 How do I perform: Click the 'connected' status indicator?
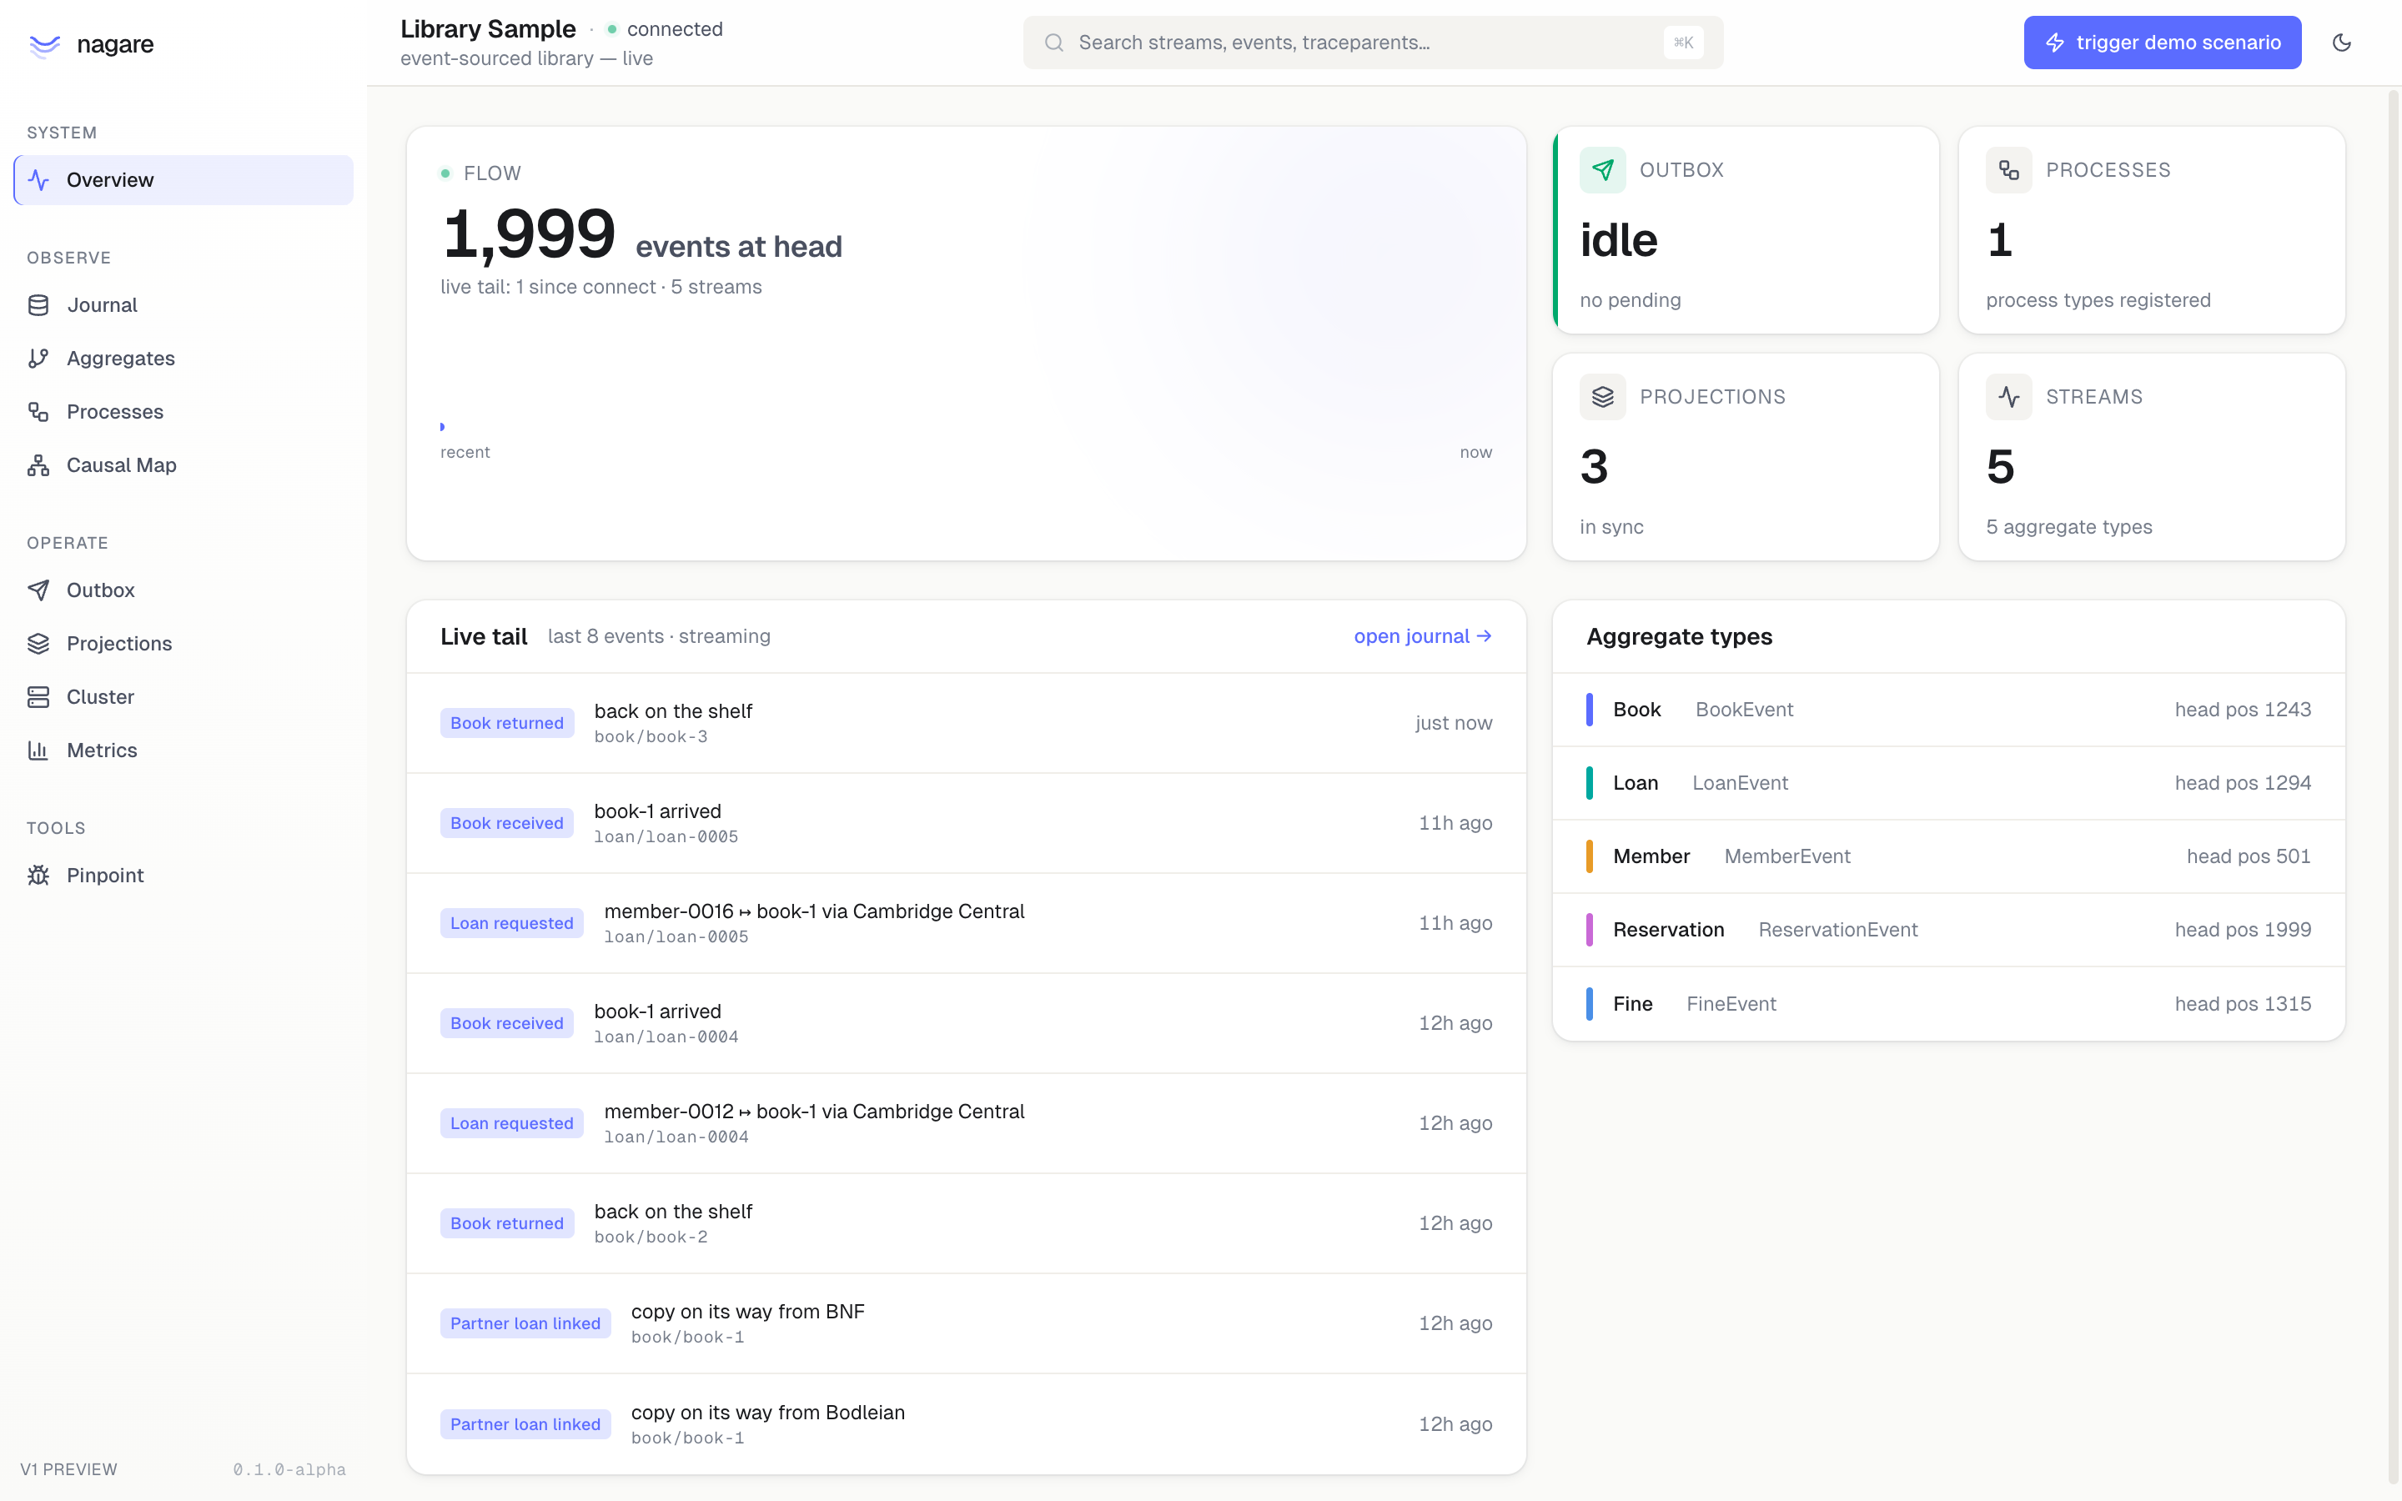[x=665, y=29]
